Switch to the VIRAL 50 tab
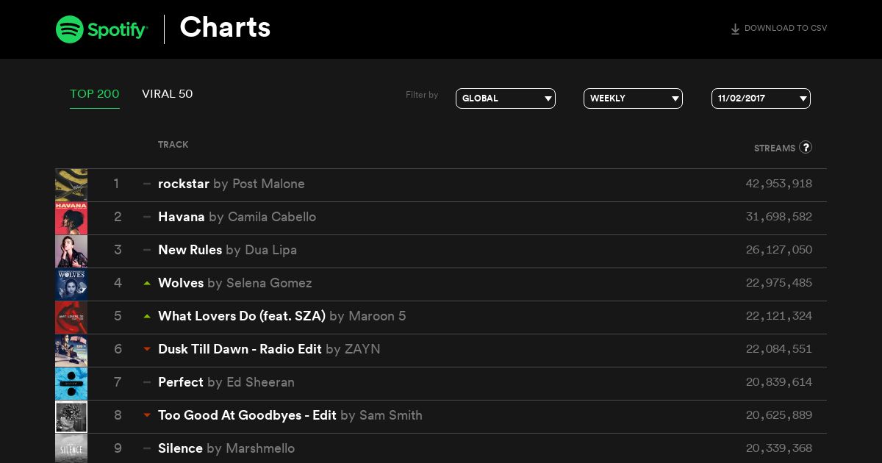The image size is (882, 463). (168, 94)
